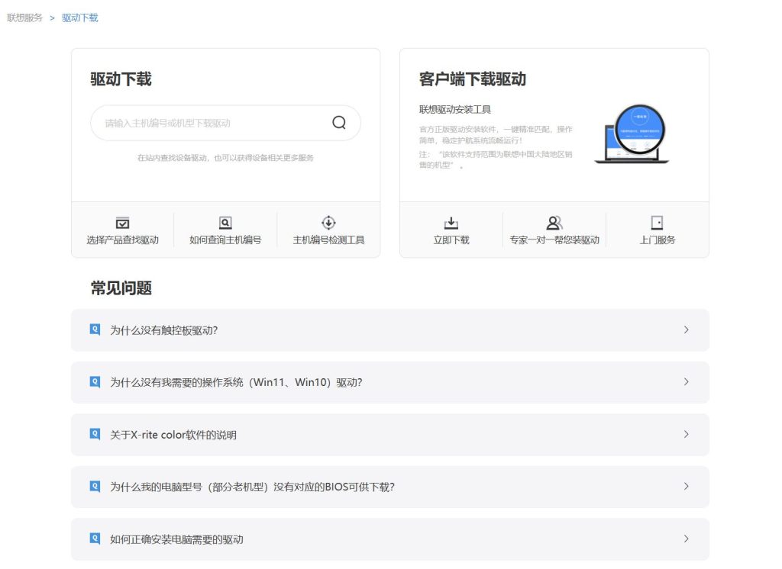Click the 主机编号检测工具 target-download icon
Viewport: 782px width, 569px height.
pyautogui.click(x=328, y=222)
